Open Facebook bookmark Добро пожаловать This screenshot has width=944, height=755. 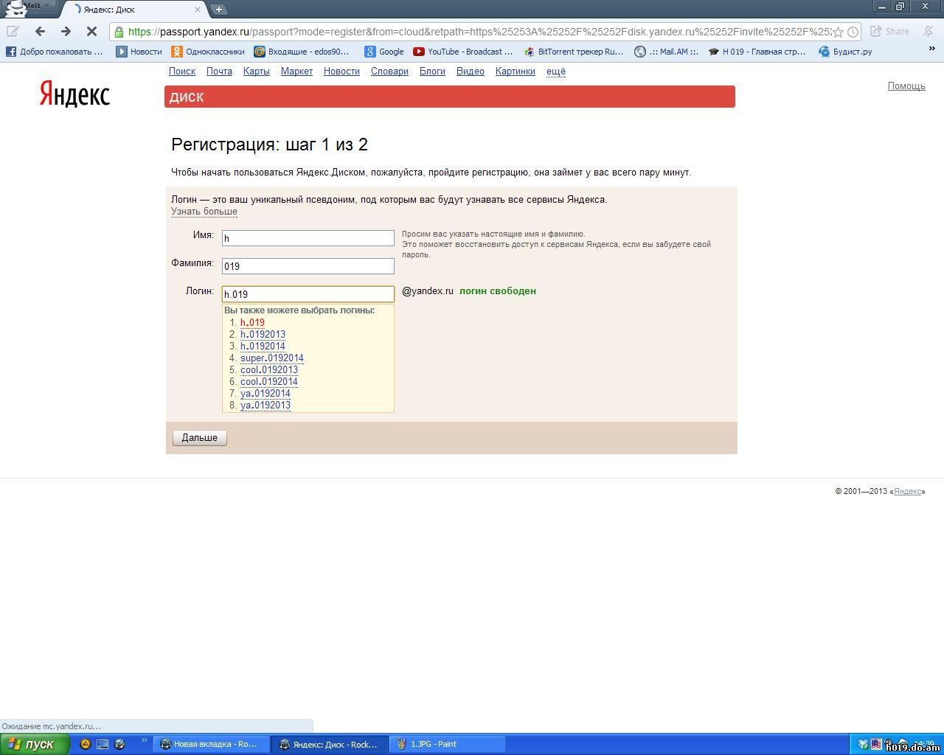pyautogui.click(x=55, y=52)
